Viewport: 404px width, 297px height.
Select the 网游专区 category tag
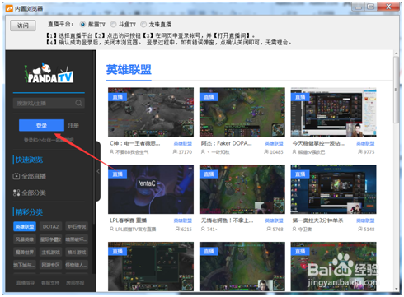coord(50,265)
